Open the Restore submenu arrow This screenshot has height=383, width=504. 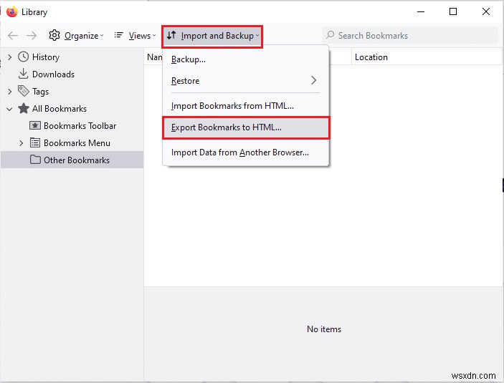point(314,80)
